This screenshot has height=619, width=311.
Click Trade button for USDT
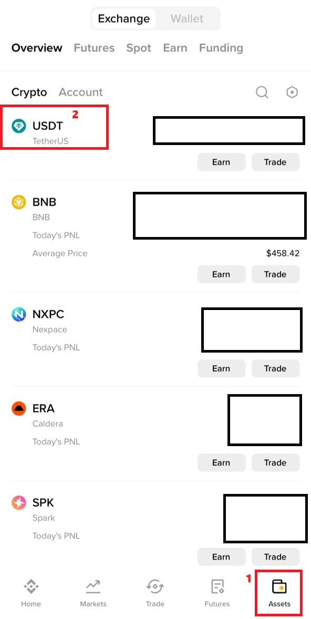click(x=275, y=162)
